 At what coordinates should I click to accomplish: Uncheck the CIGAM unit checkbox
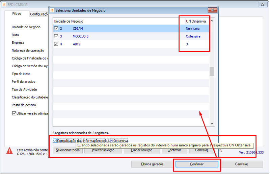click(x=56, y=29)
